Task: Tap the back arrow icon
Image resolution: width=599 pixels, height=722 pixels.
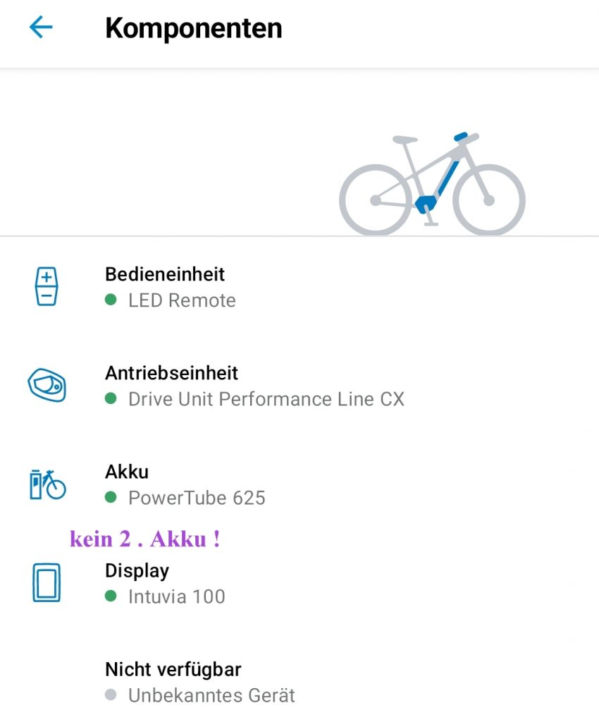Action: (x=41, y=27)
